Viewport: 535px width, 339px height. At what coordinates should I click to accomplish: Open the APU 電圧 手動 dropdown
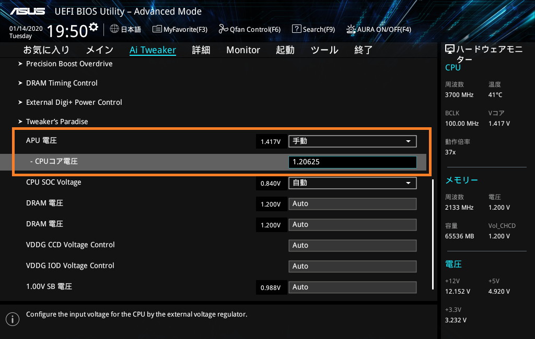click(x=353, y=141)
